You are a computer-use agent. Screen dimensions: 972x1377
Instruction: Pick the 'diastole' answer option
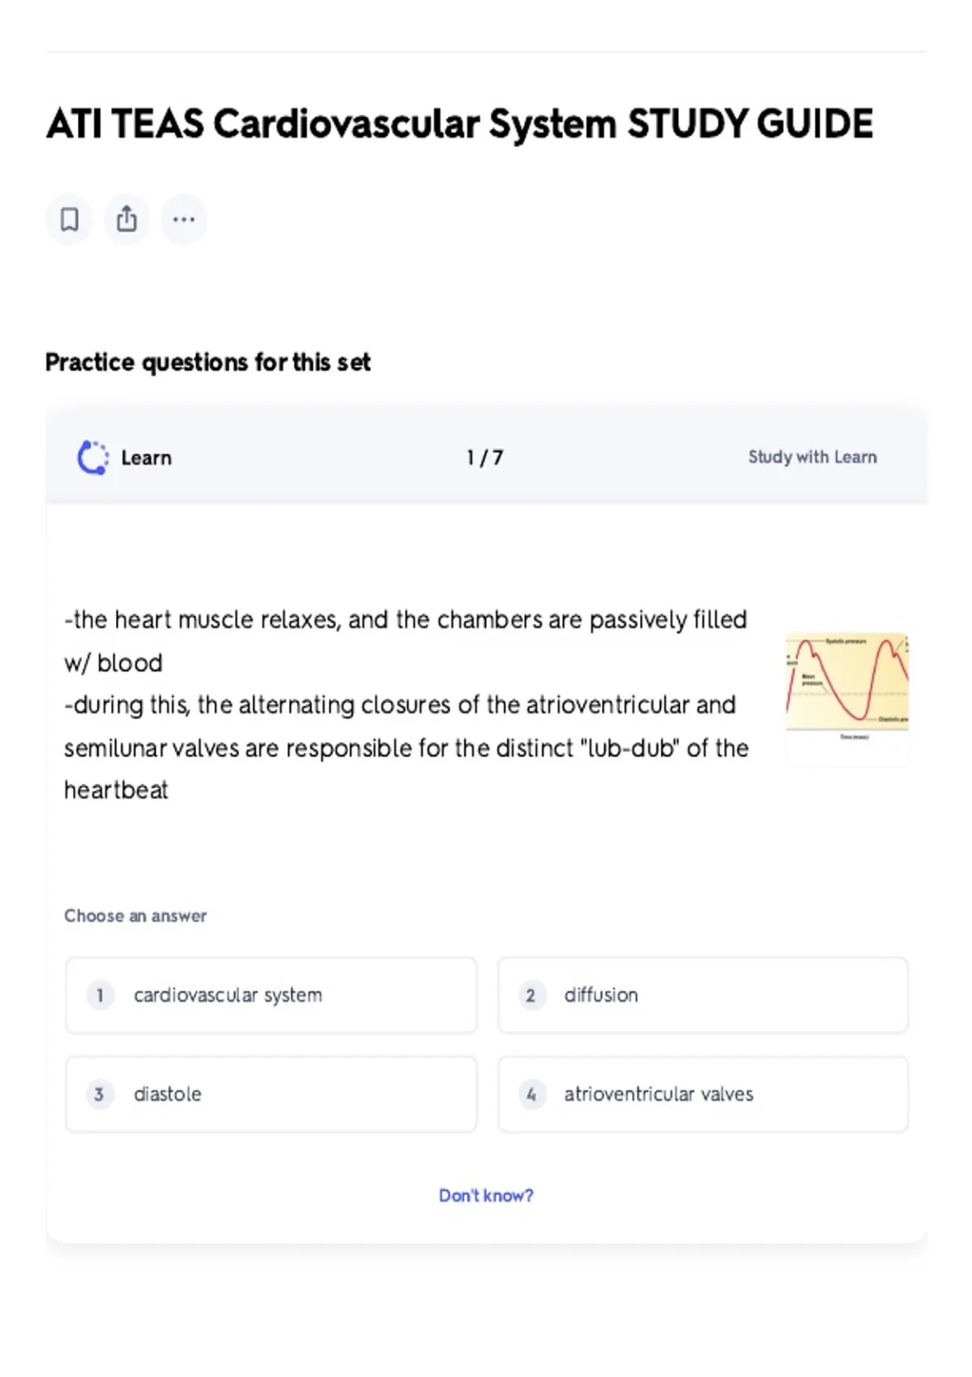271,1094
